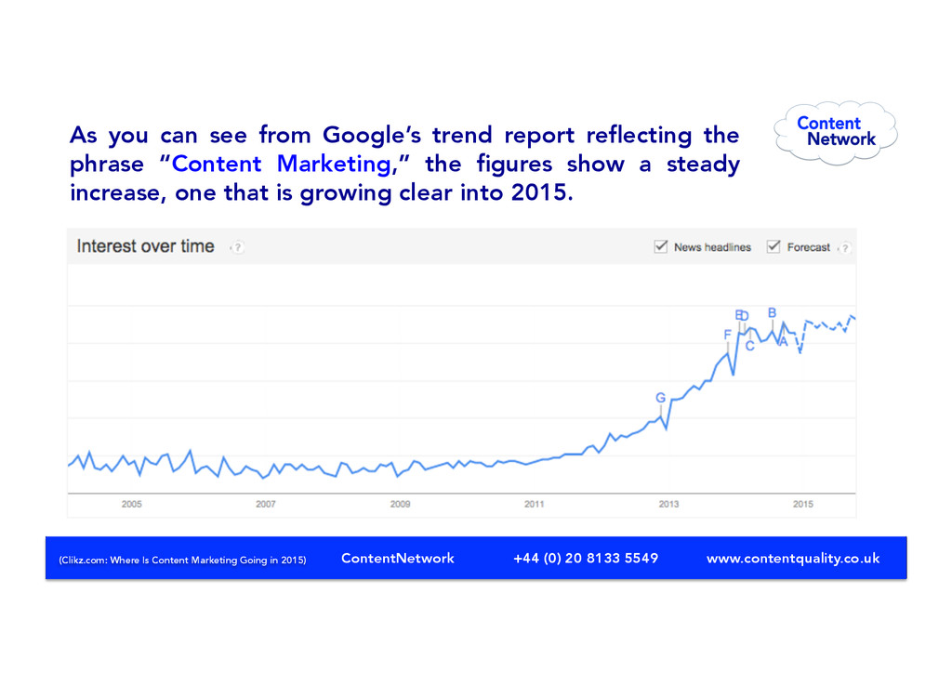
Task: Click the Content Network cloud logo
Action: (x=836, y=132)
